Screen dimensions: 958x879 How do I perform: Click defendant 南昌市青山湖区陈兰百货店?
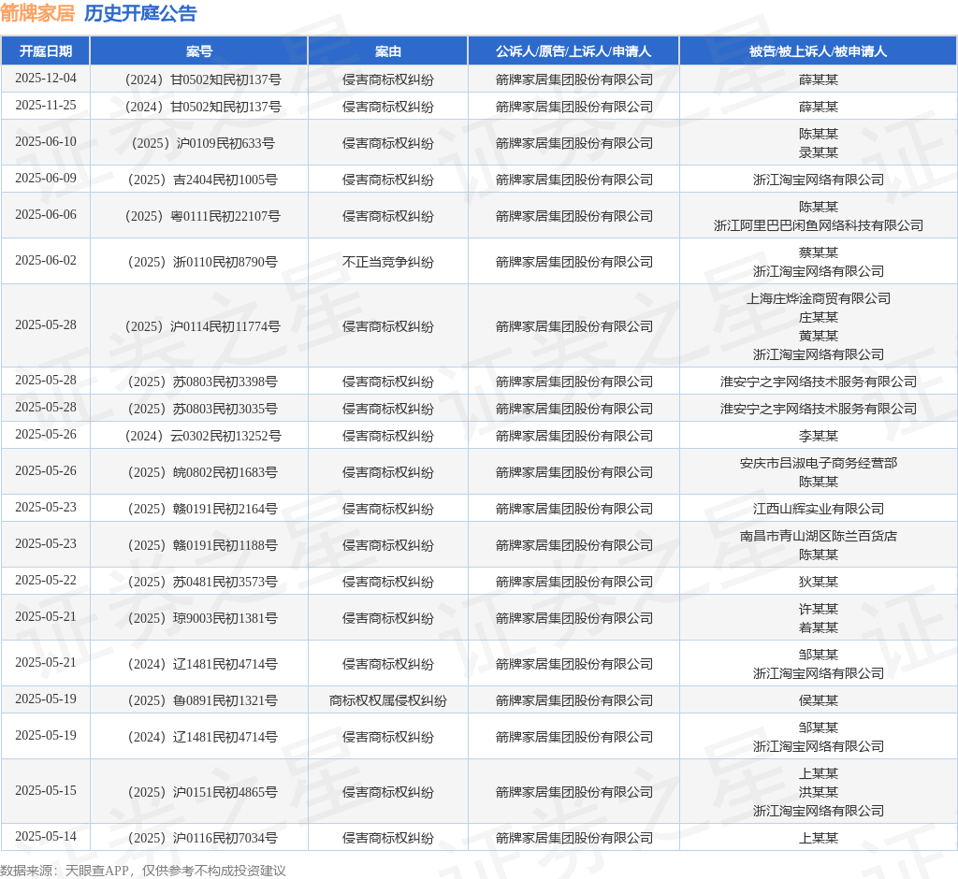coord(818,536)
